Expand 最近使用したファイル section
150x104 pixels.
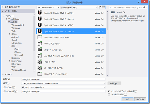pos(3,7)
